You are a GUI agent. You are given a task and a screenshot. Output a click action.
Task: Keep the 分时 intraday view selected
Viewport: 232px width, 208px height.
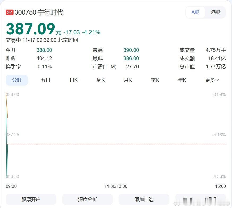(17, 80)
